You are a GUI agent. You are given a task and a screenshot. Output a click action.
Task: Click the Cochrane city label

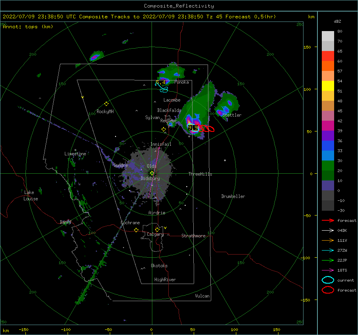(x=130, y=223)
